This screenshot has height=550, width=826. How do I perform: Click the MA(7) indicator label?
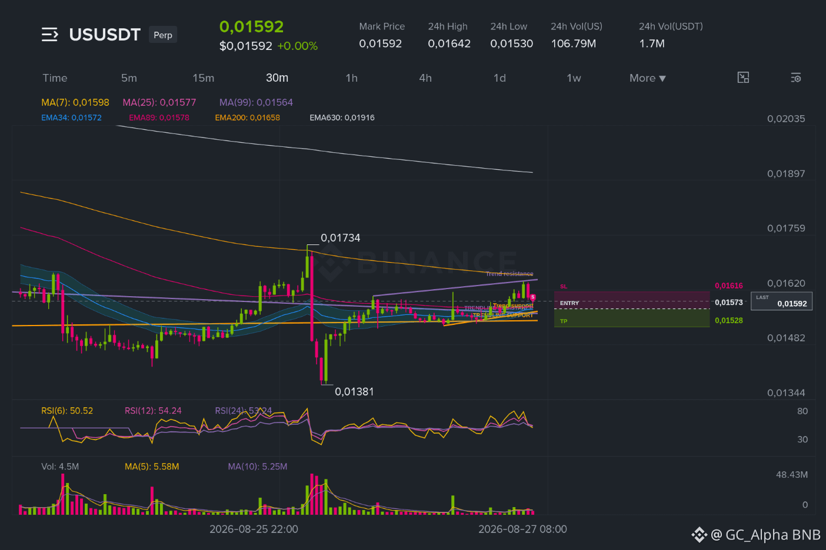(75, 102)
